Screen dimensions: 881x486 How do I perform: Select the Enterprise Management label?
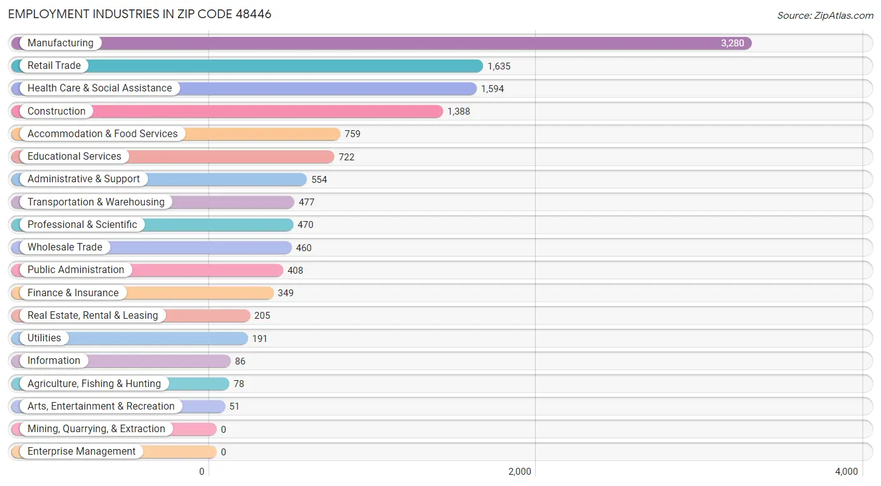coord(81,452)
